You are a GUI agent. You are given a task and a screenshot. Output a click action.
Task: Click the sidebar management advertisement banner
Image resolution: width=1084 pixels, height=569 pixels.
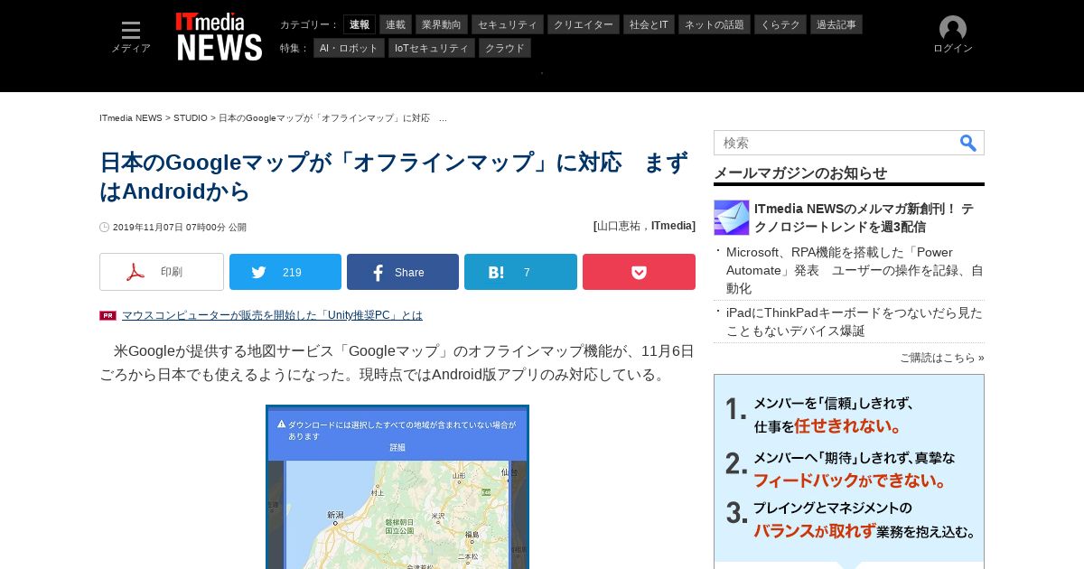coord(849,471)
